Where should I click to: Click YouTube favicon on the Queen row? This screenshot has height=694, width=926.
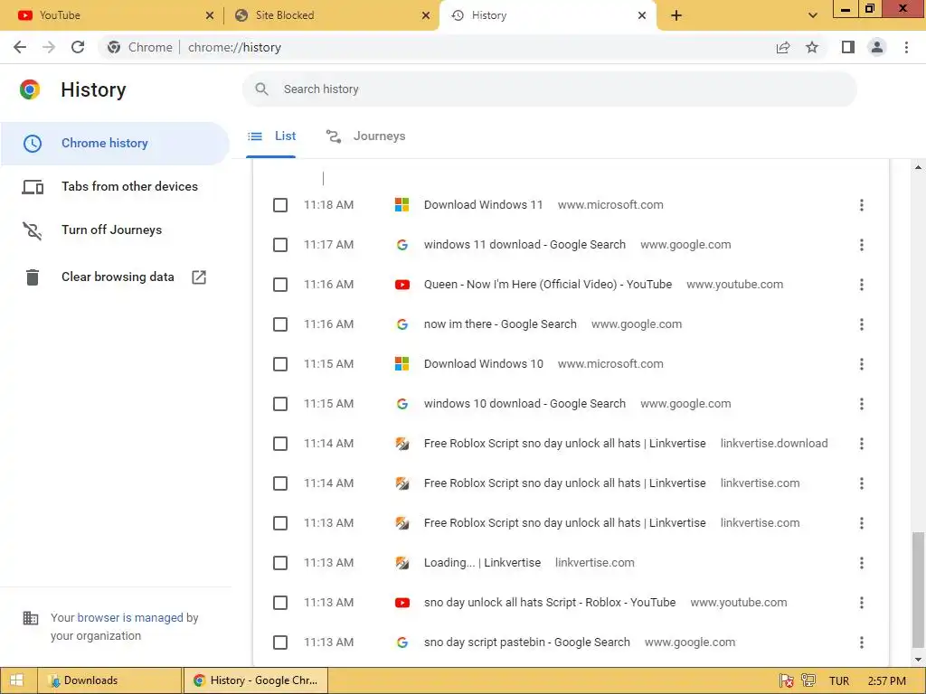point(402,285)
